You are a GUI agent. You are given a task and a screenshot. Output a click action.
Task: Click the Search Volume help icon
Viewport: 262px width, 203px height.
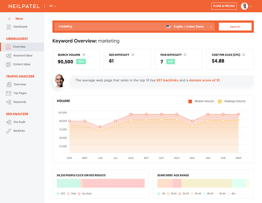click(84, 55)
